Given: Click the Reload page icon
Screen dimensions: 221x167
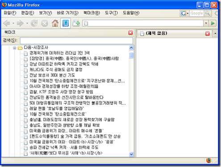Looking at the screenshot, I should pyautogui.click(x=34, y=23).
